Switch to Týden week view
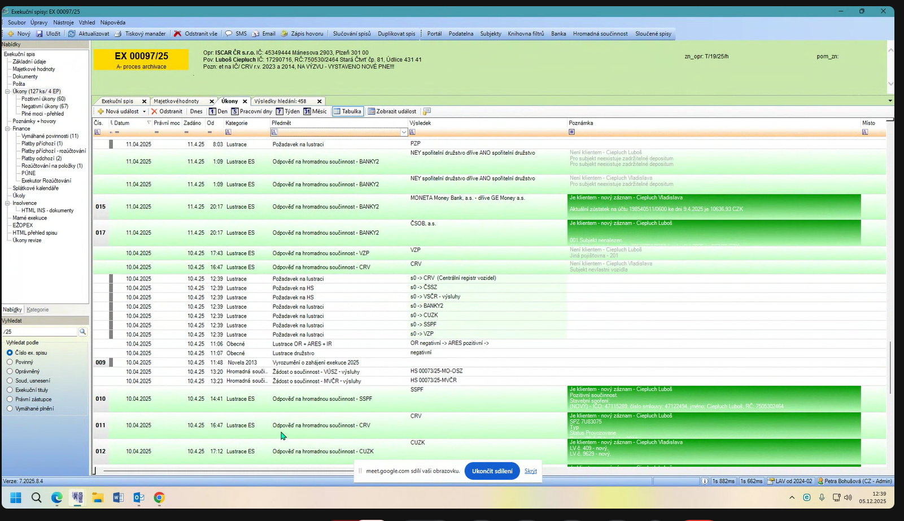Viewport: 904px width, 521px height. pos(287,111)
